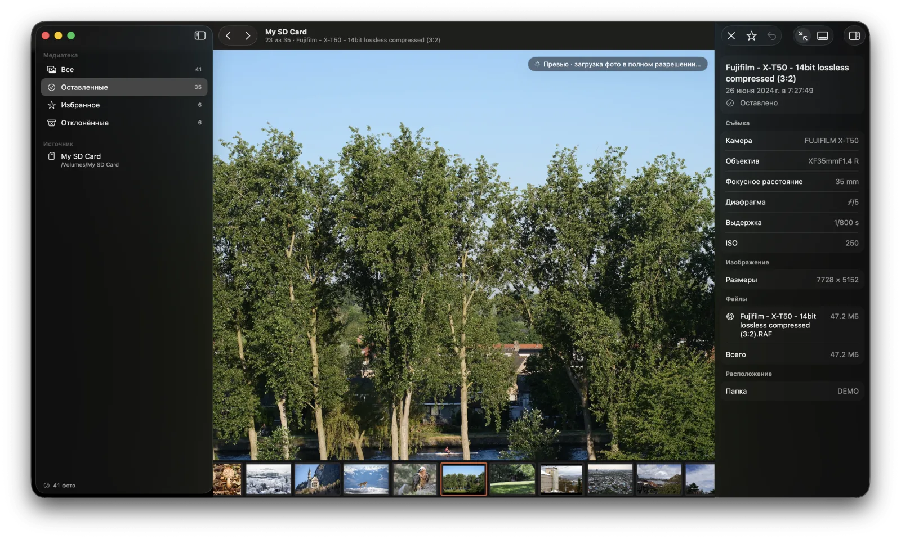Exit full view with collapse arrows icon
The width and height of the screenshot is (901, 539).
tap(803, 36)
